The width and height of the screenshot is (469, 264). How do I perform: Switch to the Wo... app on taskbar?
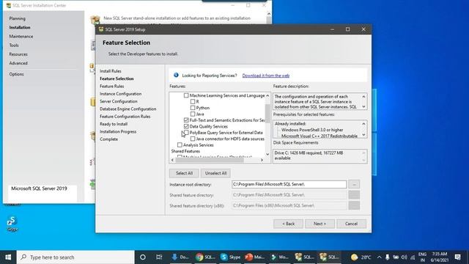point(279,257)
